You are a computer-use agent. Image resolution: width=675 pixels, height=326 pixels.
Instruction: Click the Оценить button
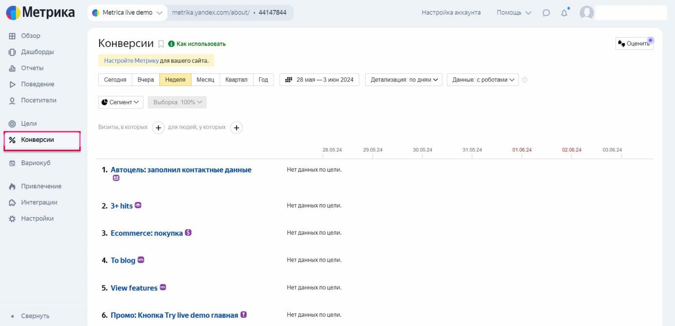634,43
